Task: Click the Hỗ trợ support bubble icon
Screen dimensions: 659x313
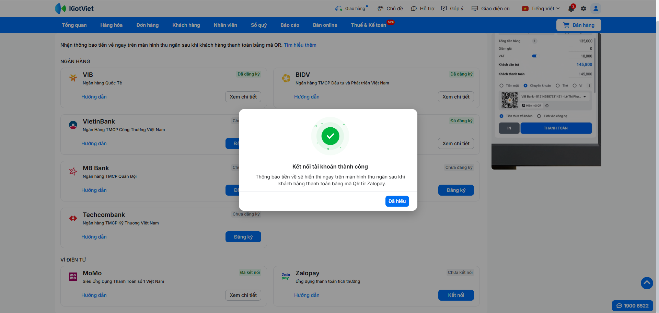Action: point(414,9)
